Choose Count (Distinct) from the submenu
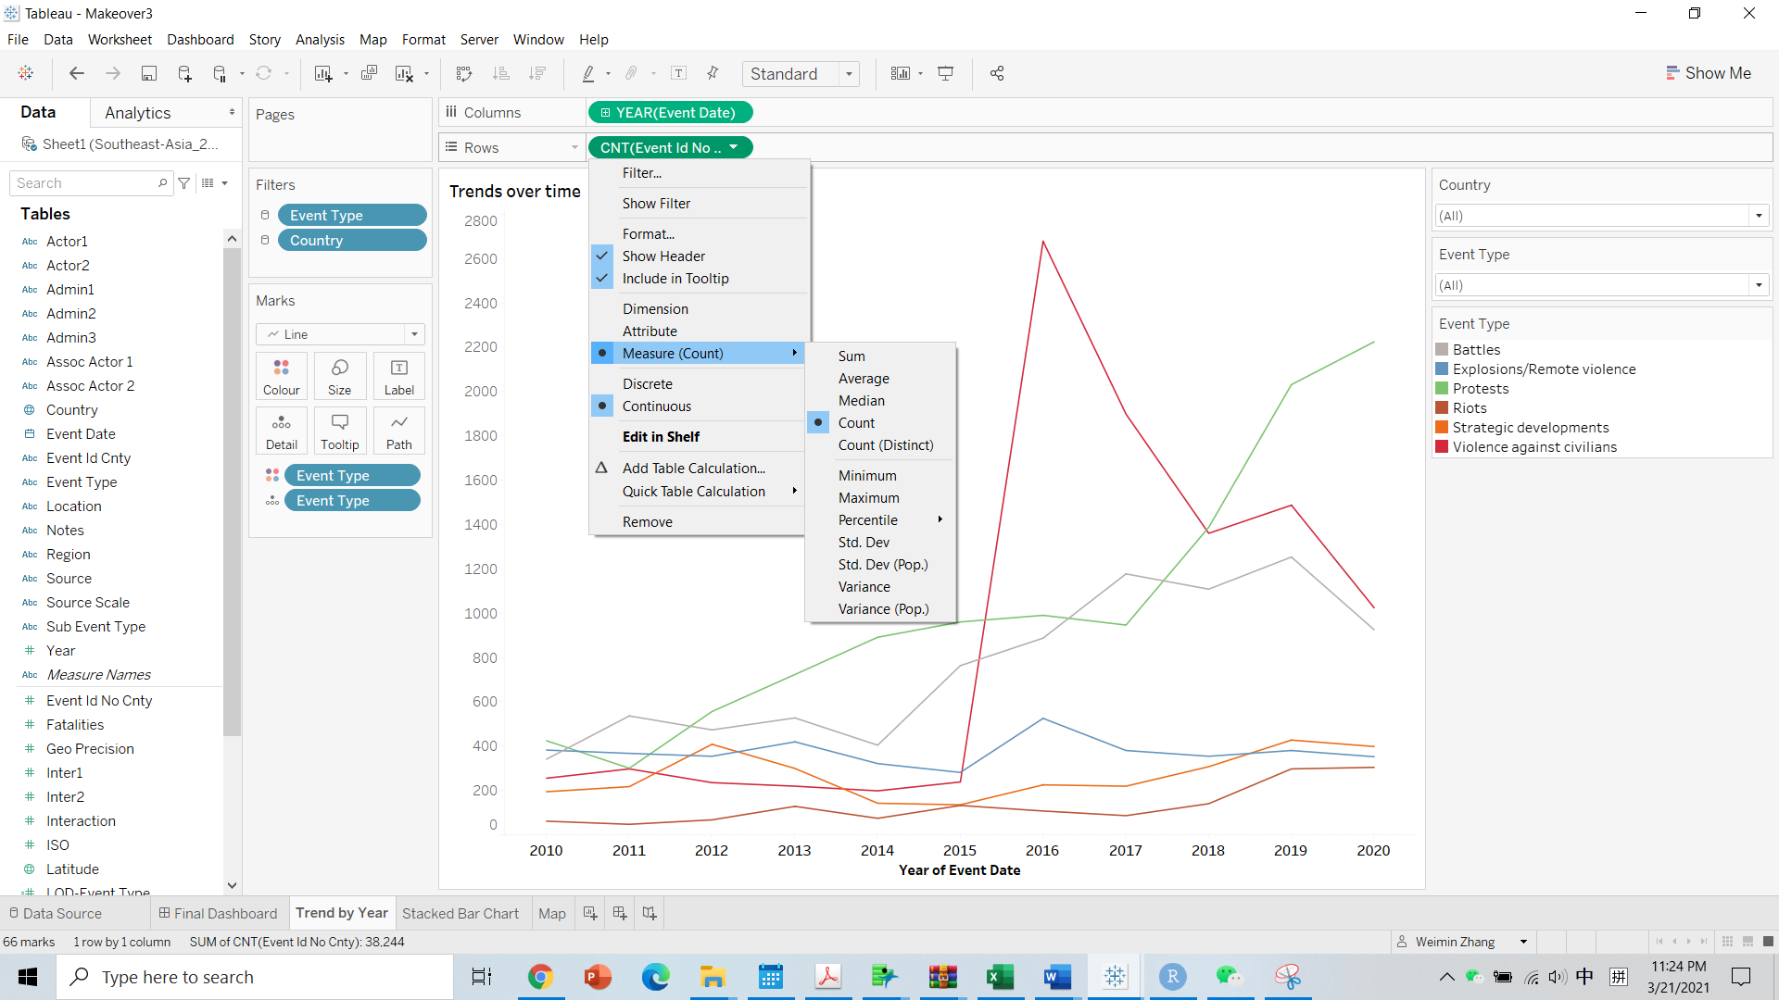 tap(885, 445)
